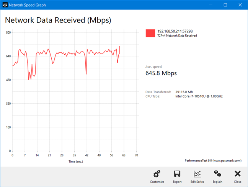Click the PassMark app icon in title bar
The width and height of the screenshot is (248, 187).
click(5, 5)
